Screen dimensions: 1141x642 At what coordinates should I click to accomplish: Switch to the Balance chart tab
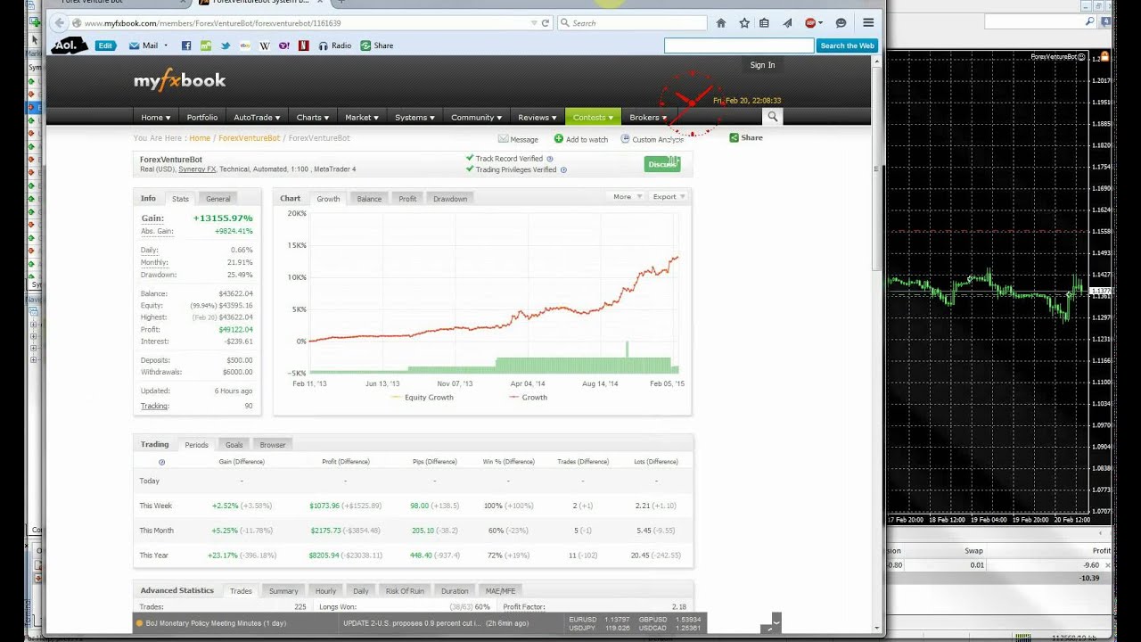[x=369, y=199]
